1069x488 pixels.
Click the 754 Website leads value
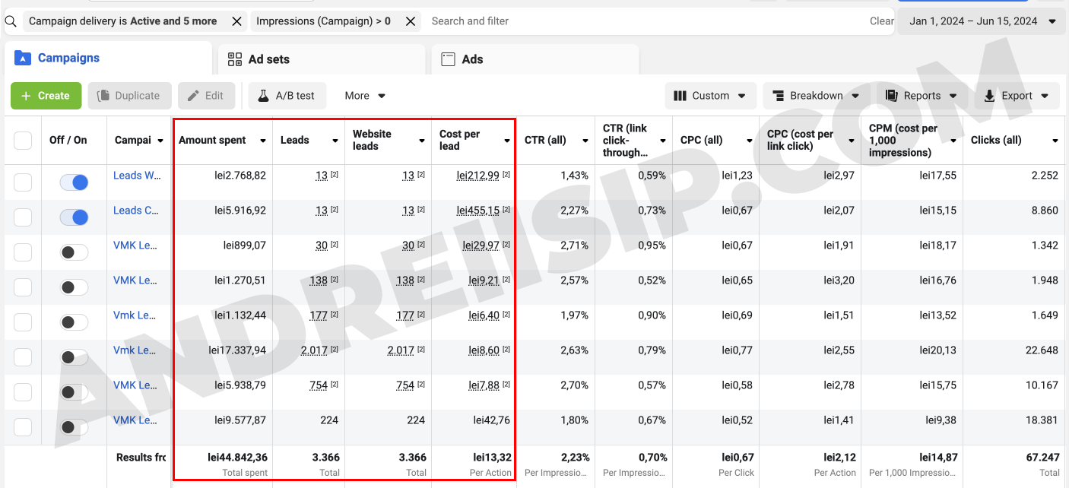pyautogui.click(x=405, y=385)
